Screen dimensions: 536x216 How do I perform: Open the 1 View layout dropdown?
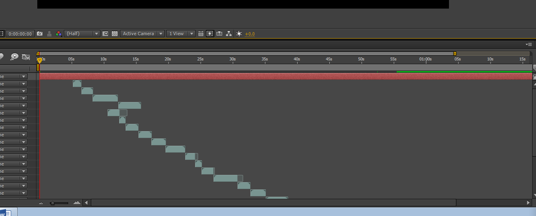181,33
